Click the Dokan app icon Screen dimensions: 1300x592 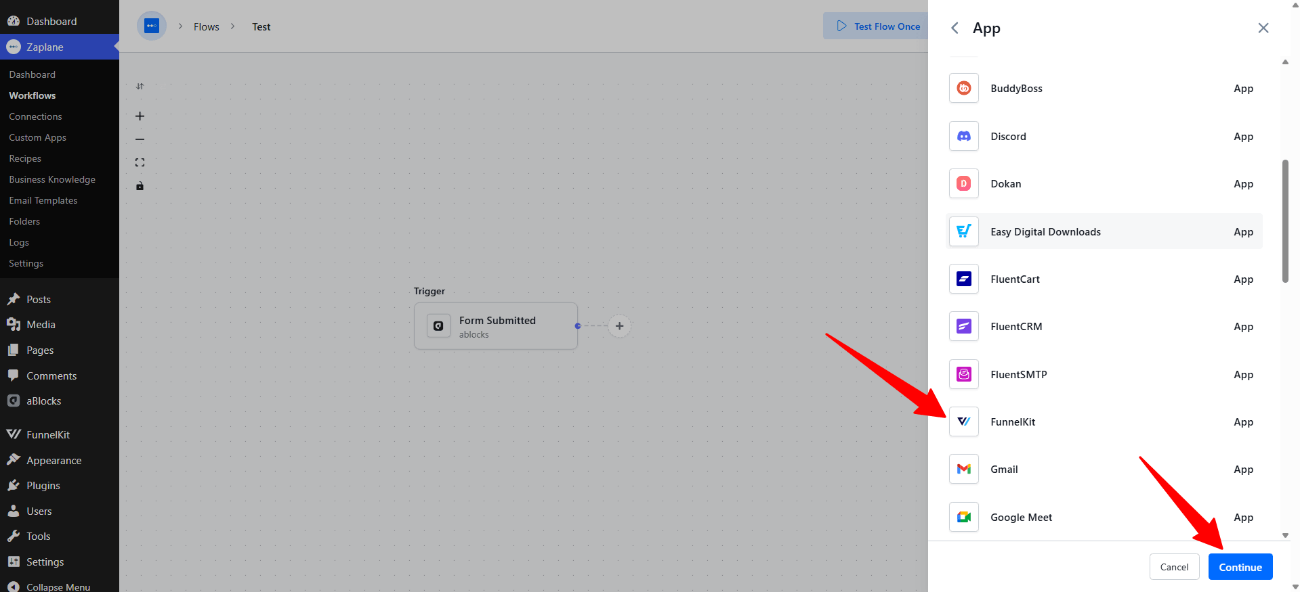tap(963, 183)
